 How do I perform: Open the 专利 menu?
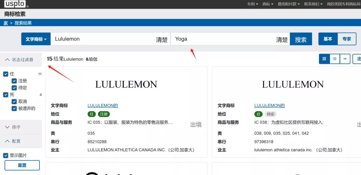(x=253, y=4)
